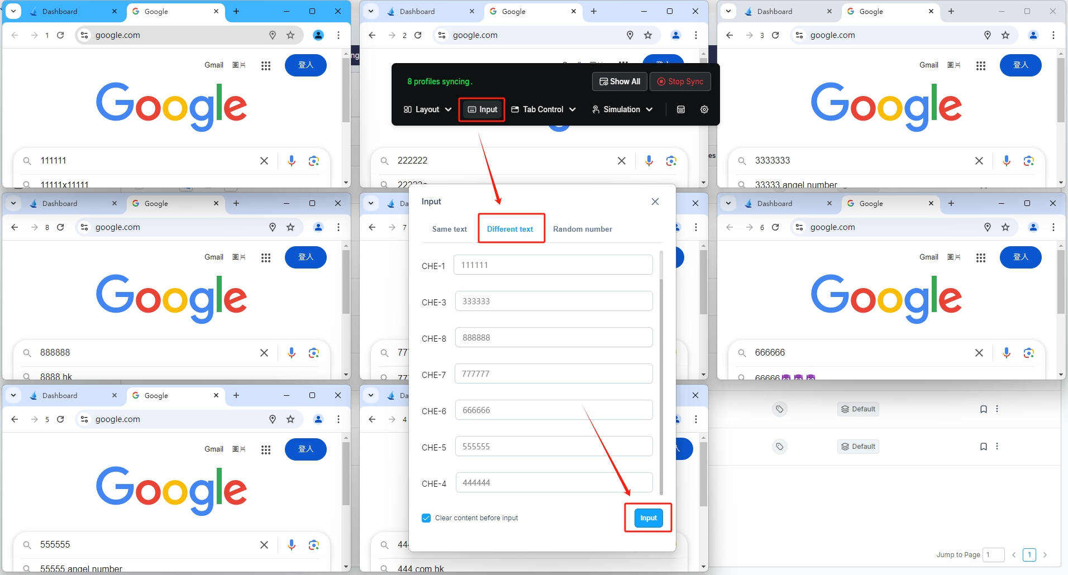Clear search 222222 with the X icon
Viewport: 1068px width, 575px height.
(622, 161)
